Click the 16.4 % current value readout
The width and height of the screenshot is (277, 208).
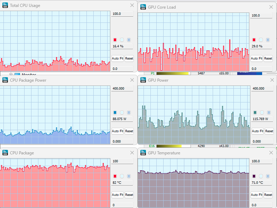(122, 46)
